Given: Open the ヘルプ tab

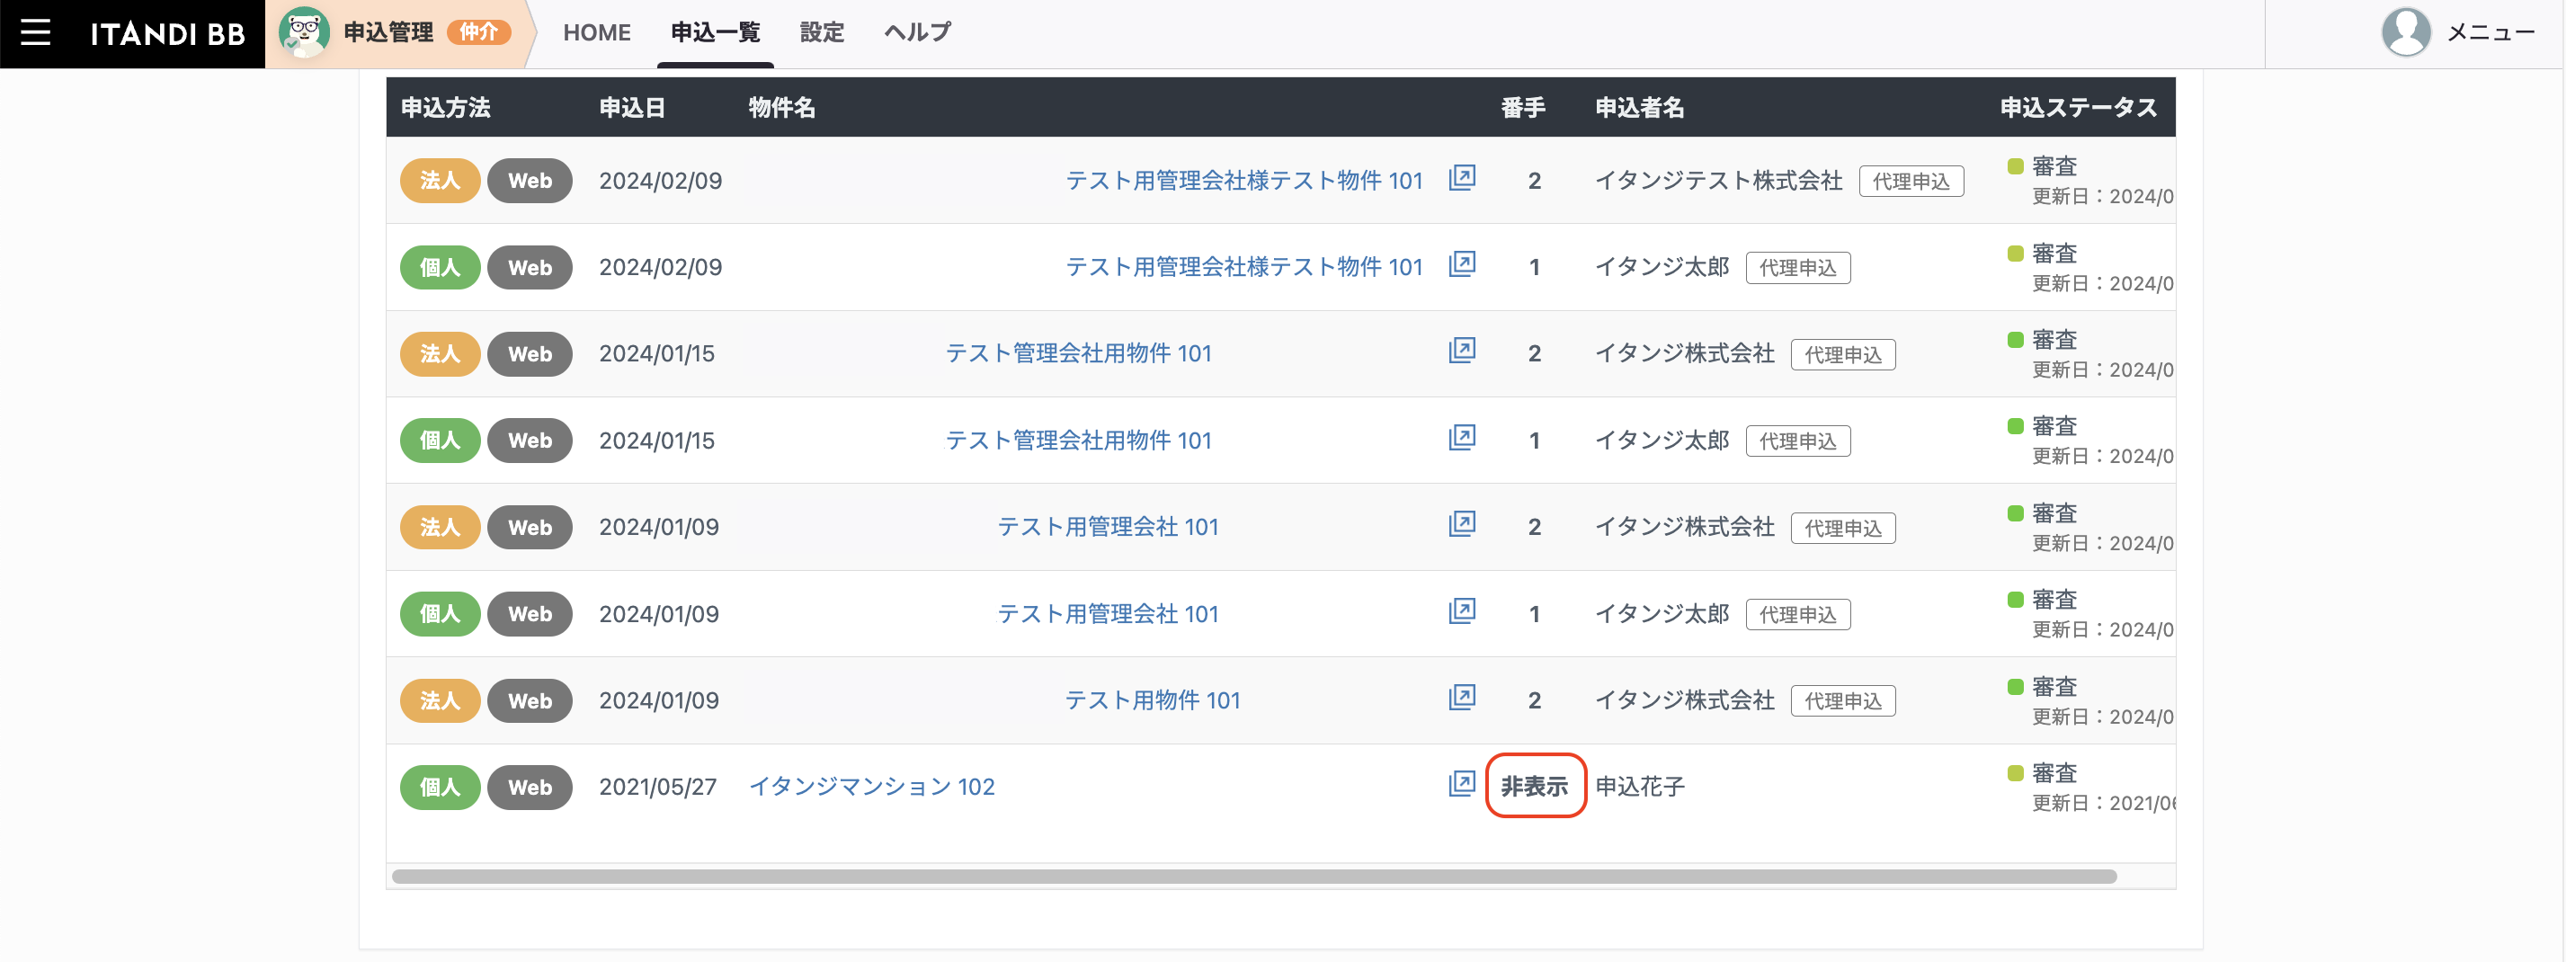Looking at the screenshot, I should pyautogui.click(x=917, y=33).
